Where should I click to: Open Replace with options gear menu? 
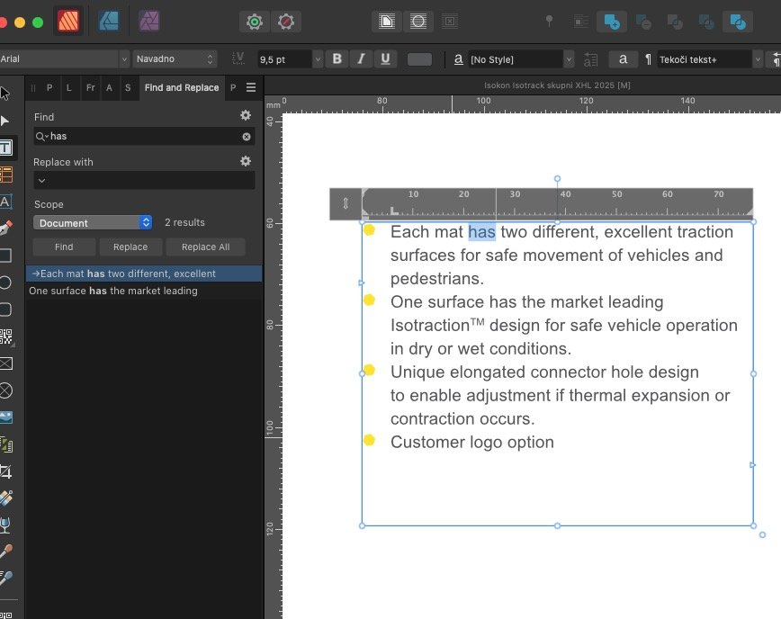point(246,161)
